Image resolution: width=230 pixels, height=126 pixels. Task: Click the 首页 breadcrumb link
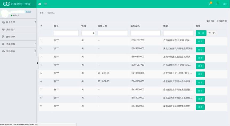[x=42, y=13]
